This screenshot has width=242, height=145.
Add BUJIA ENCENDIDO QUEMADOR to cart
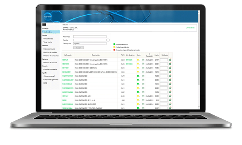(x=170, y=104)
